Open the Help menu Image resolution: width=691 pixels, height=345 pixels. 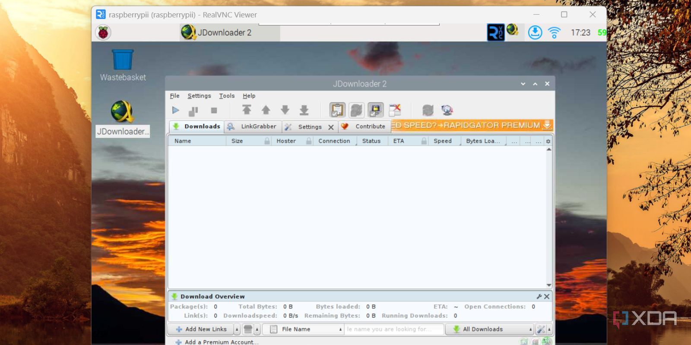click(x=249, y=96)
